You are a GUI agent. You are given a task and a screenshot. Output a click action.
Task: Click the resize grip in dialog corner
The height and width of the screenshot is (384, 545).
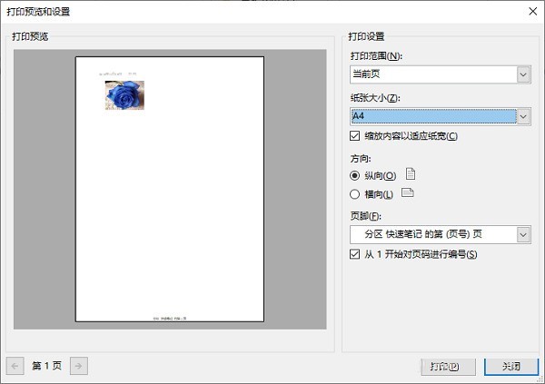pyautogui.click(x=540, y=380)
